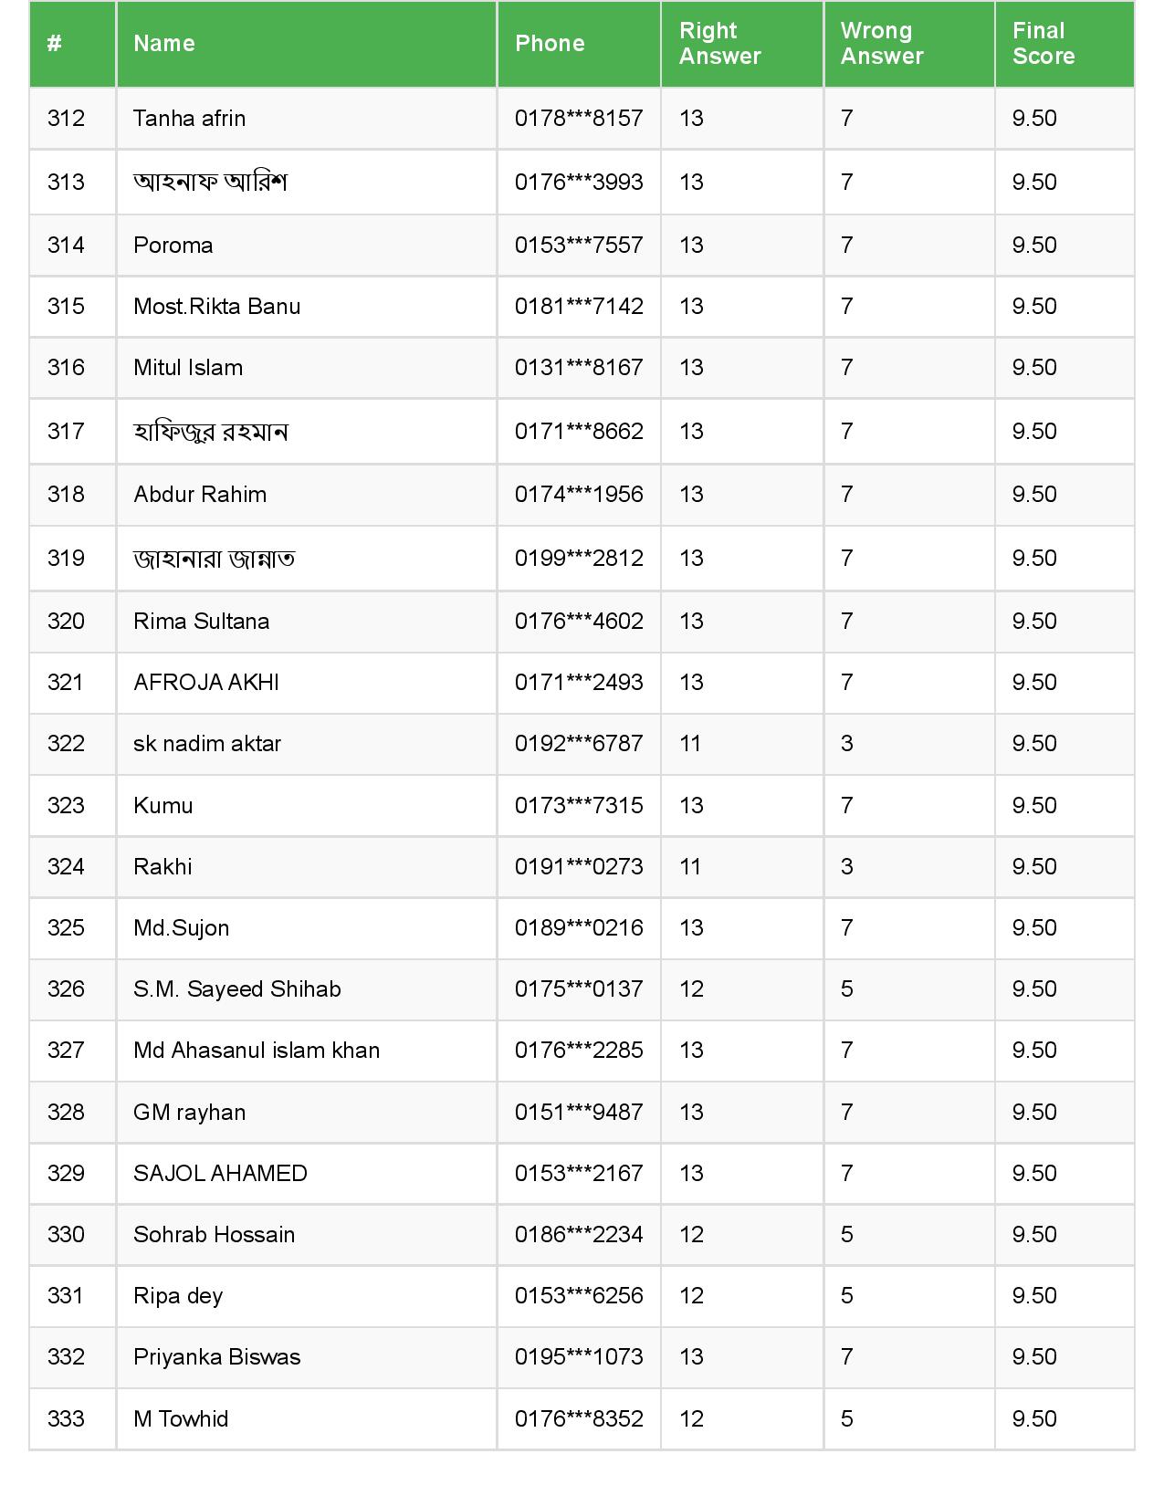Select the name sk nadim aktar

tap(207, 744)
